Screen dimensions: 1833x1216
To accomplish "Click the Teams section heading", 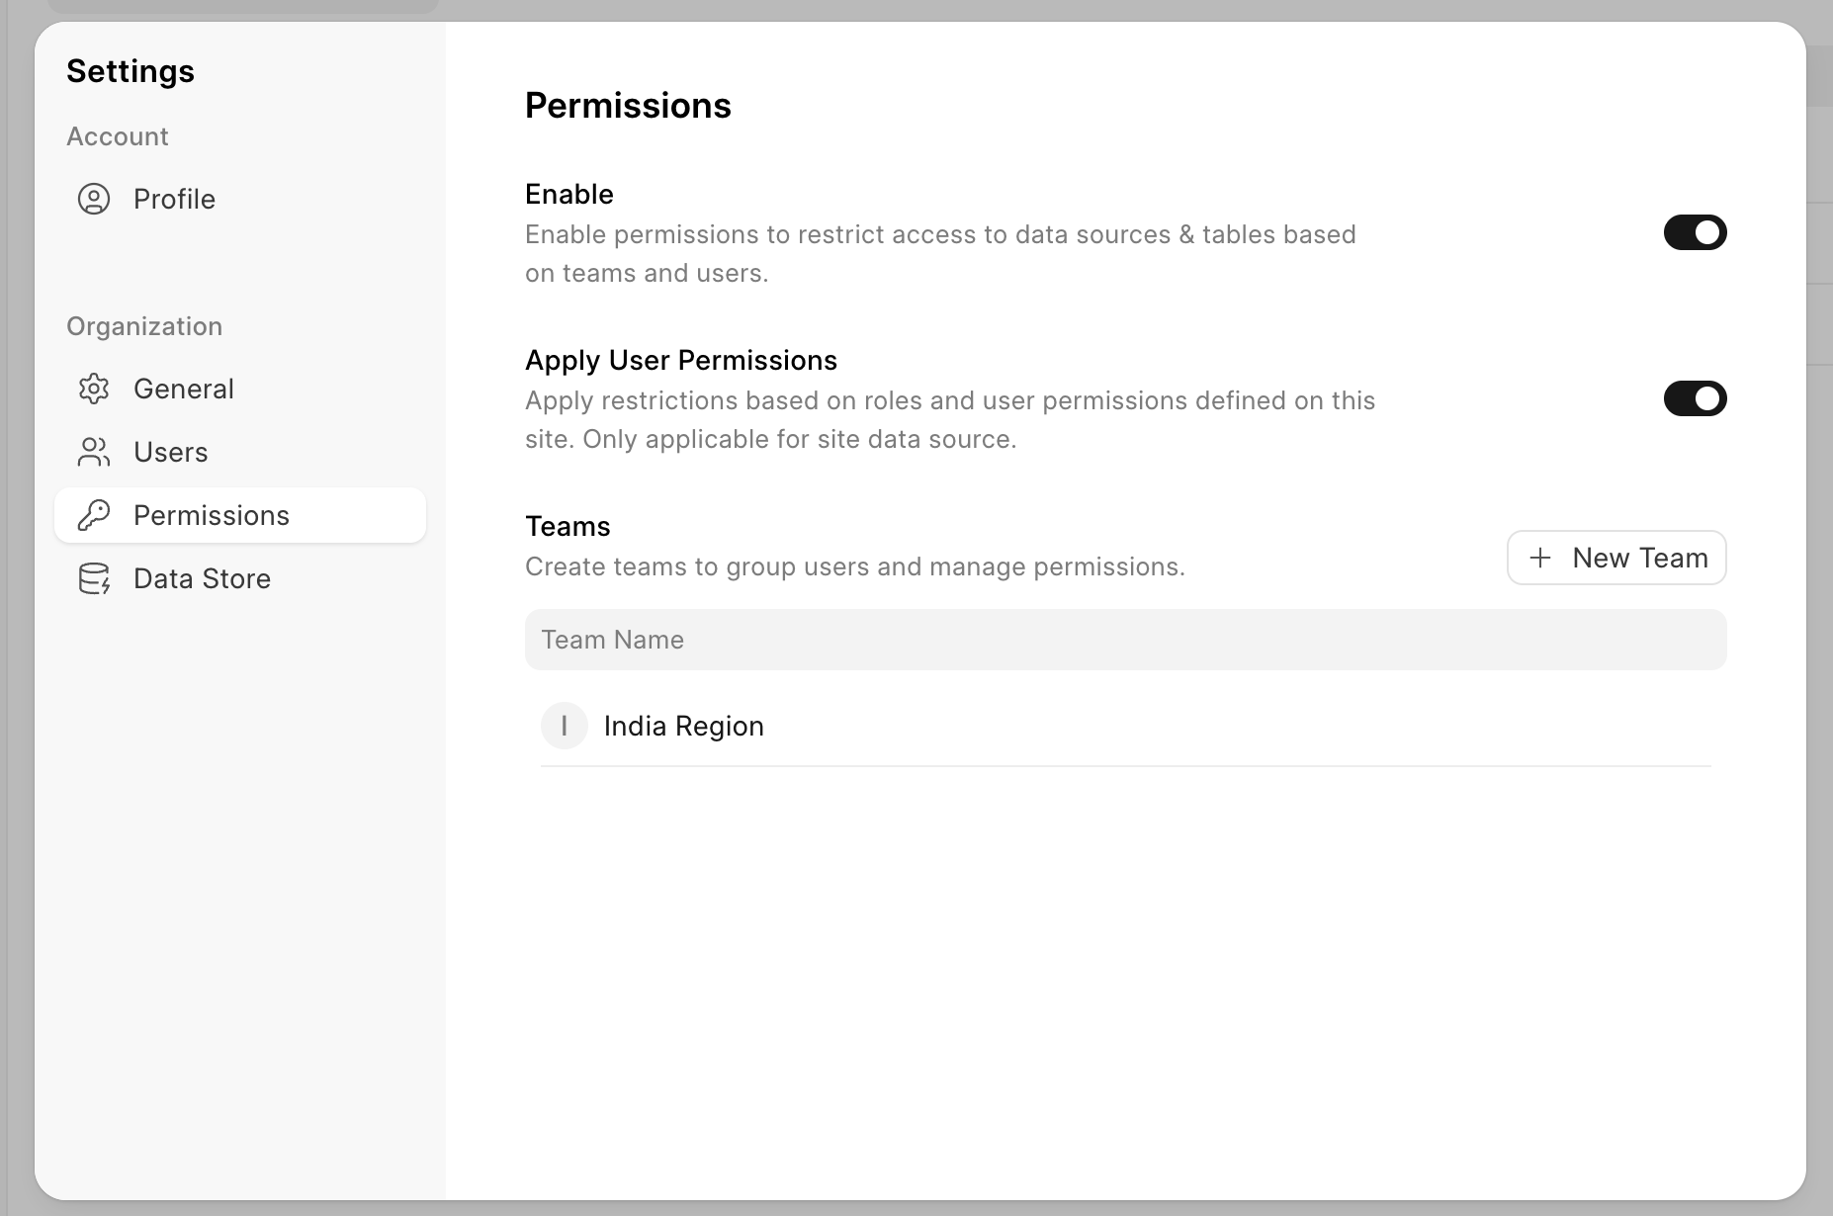I will (x=567, y=526).
